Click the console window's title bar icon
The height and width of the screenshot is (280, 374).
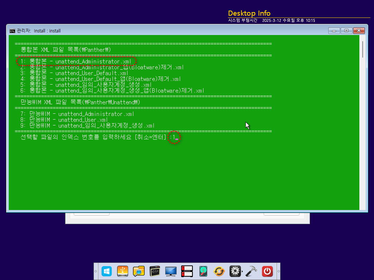(x=12, y=31)
